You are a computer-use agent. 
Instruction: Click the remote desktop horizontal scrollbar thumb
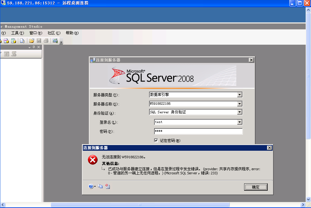click(140, 205)
